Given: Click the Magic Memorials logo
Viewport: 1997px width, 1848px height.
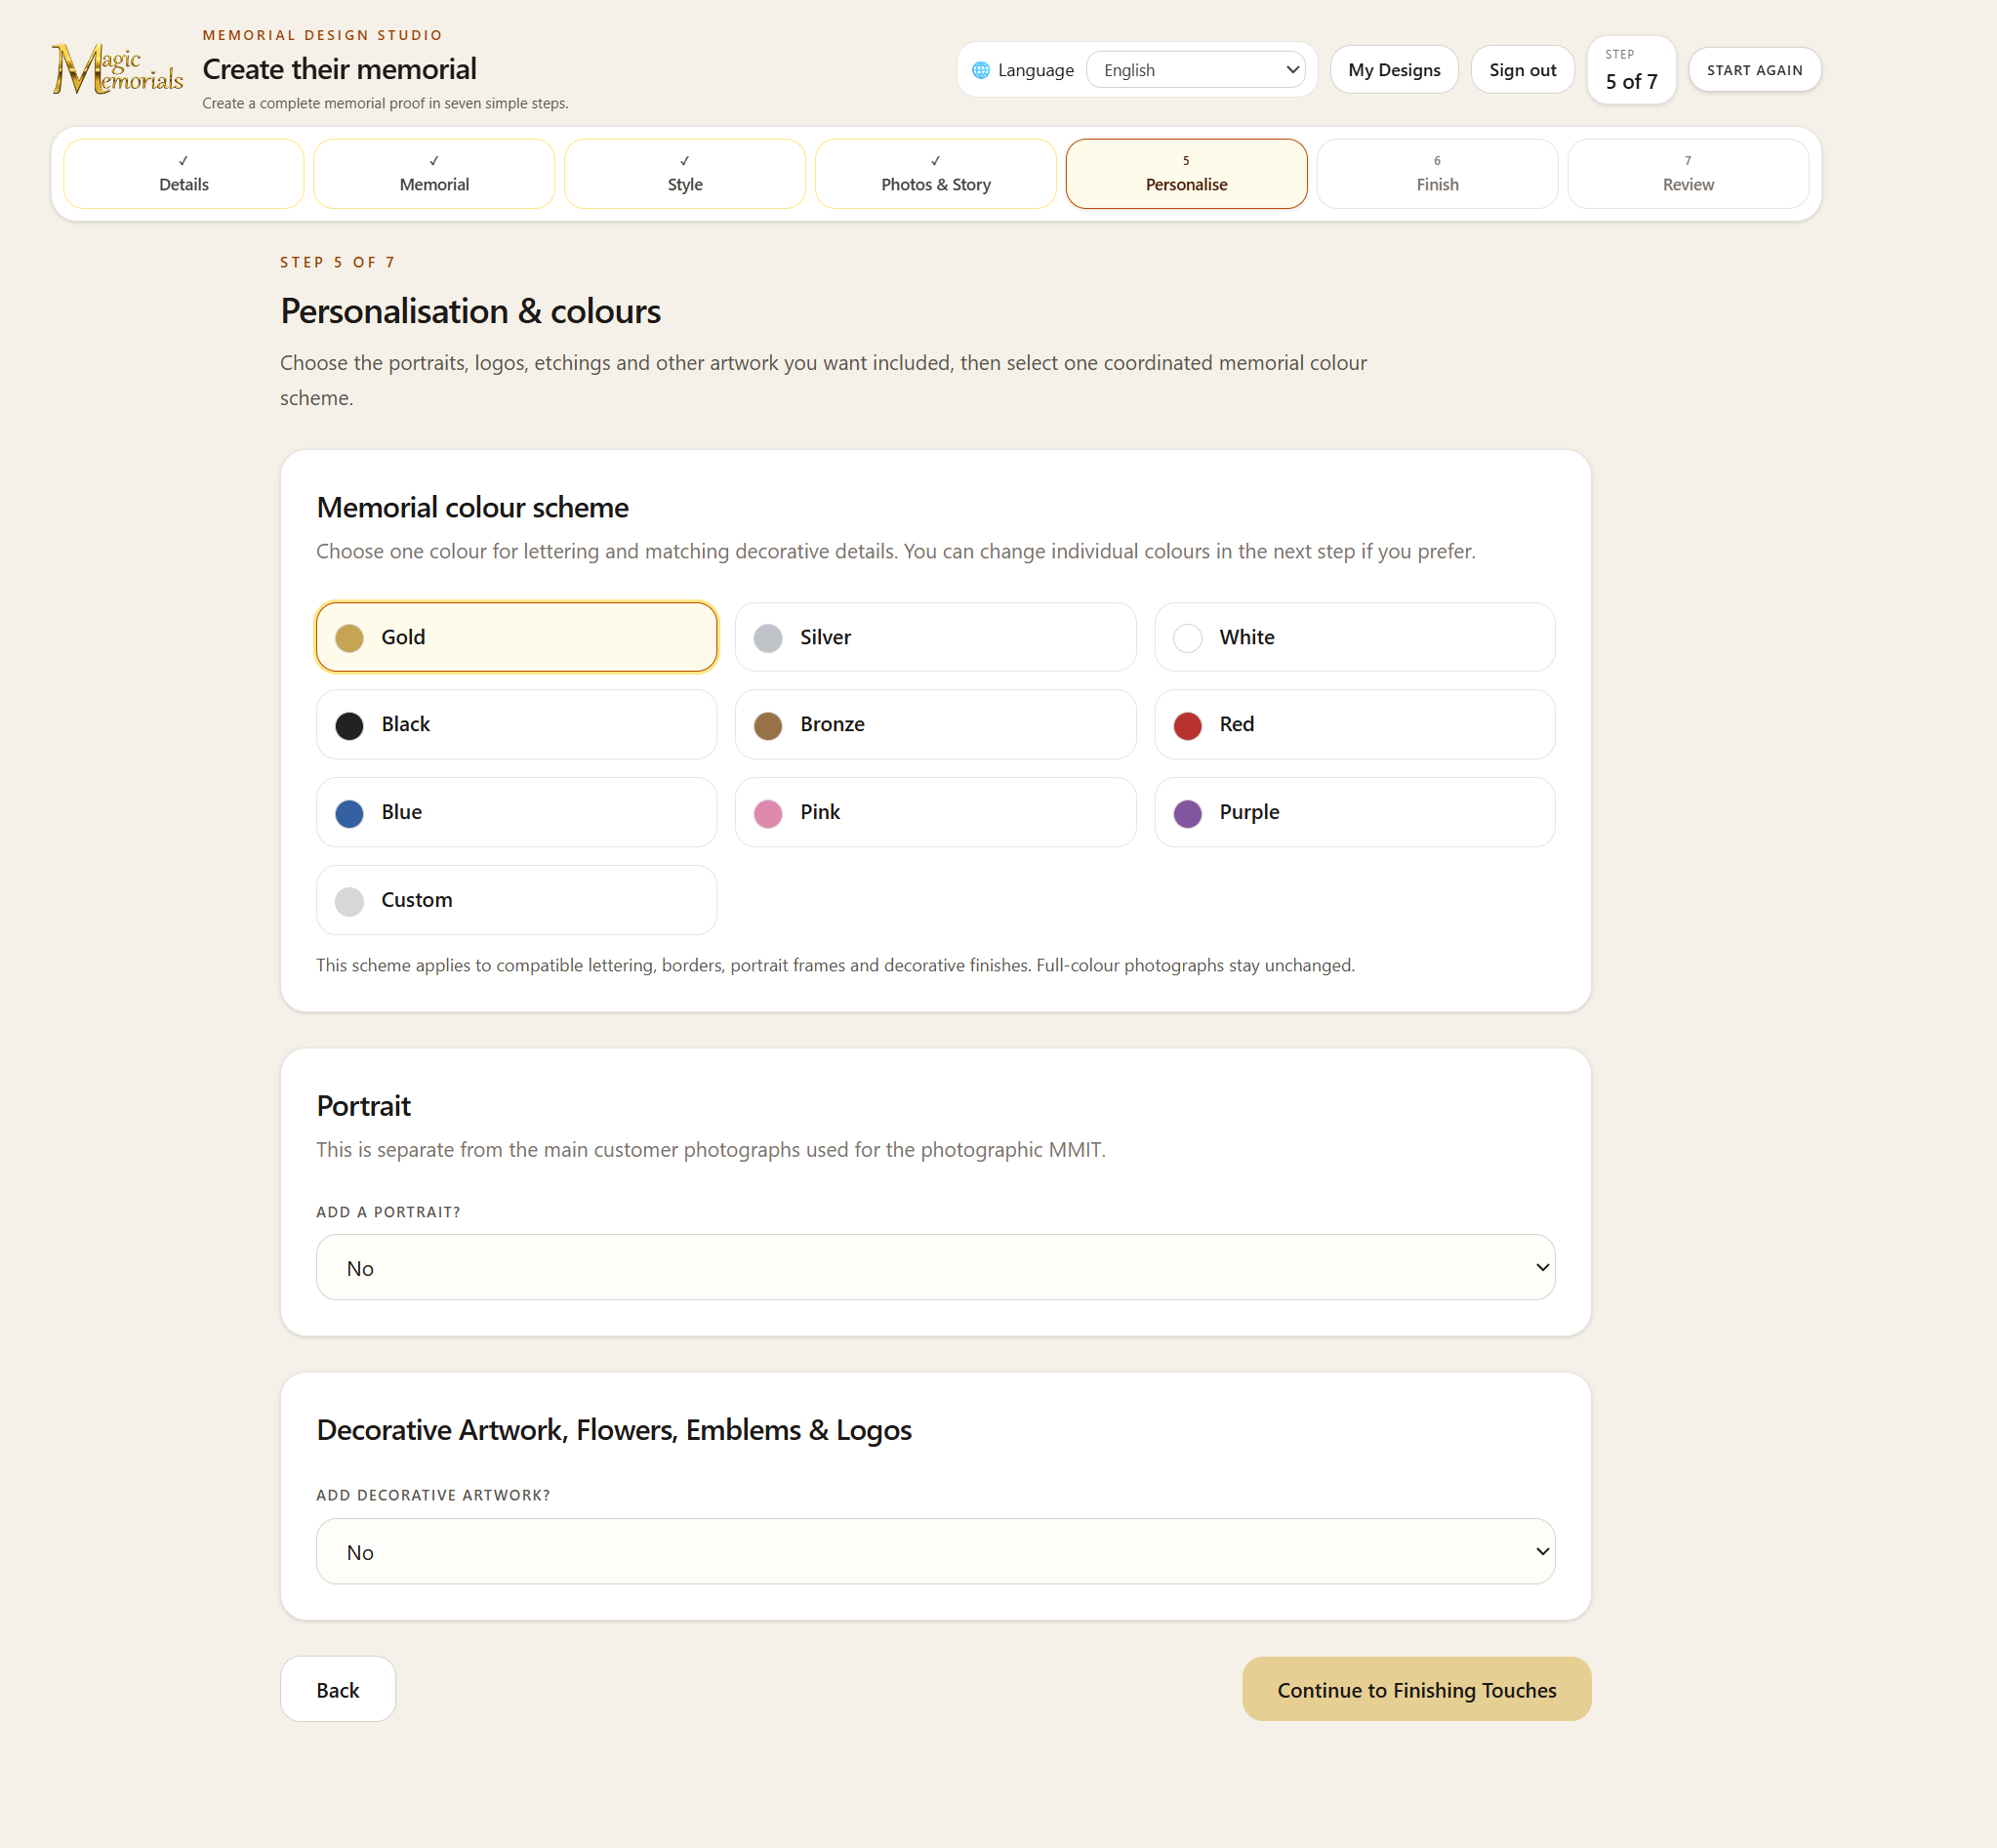Looking at the screenshot, I should 117,69.
